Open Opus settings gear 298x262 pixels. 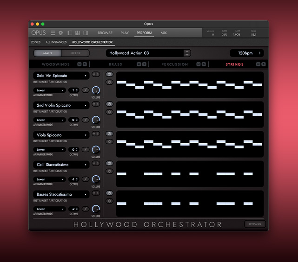tap(60, 33)
